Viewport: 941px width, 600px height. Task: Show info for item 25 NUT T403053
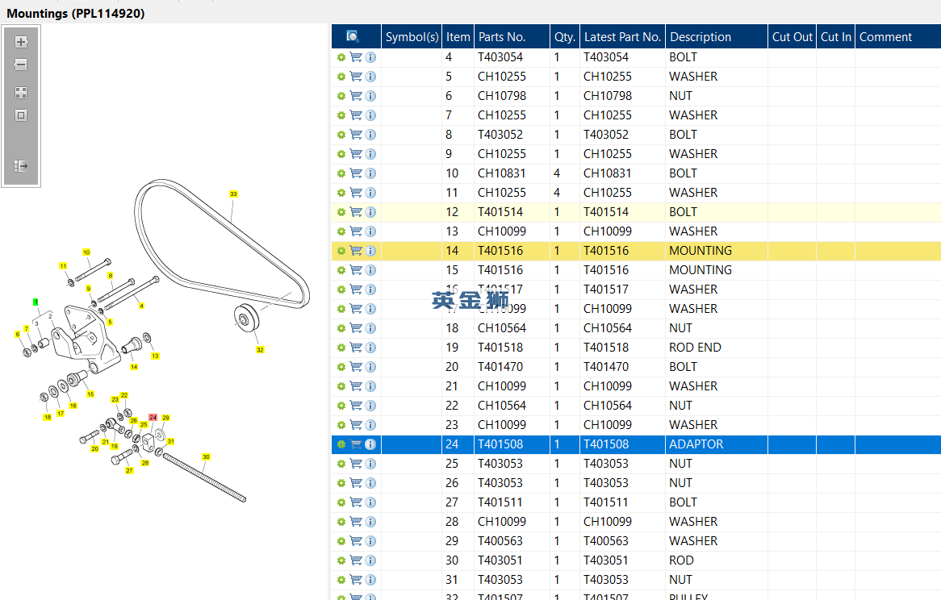[x=371, y=464]
